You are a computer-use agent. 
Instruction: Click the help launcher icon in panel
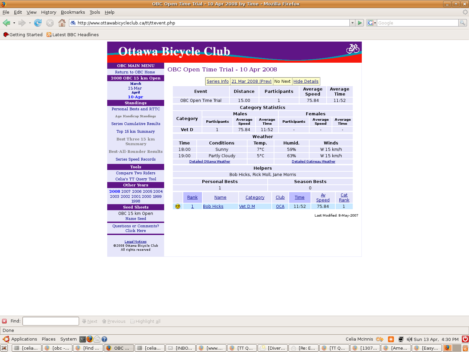pyautogui.click(x=104, y=339)
